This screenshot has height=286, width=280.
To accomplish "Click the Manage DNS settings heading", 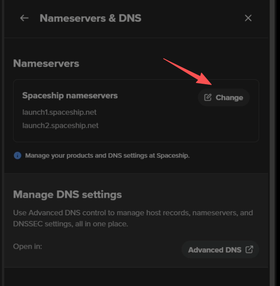I will (x=67, y=195).
